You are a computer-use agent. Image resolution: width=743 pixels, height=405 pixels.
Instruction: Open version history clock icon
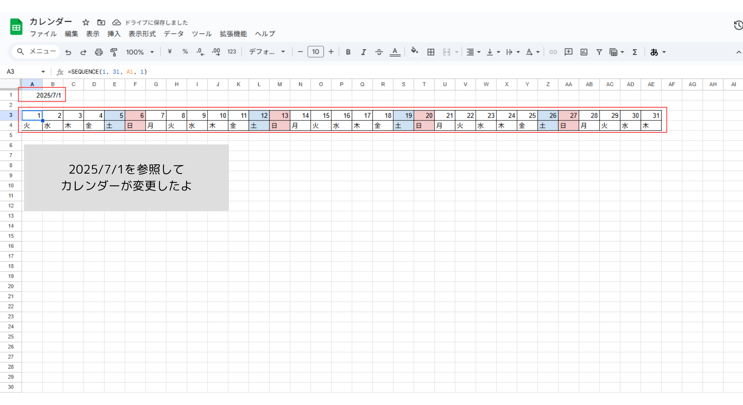click(x=738, y=25)
